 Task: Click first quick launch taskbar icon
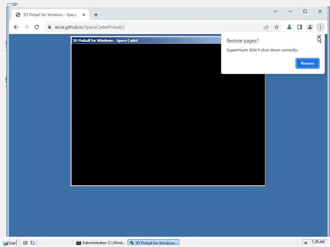click(x=25, y=243)
